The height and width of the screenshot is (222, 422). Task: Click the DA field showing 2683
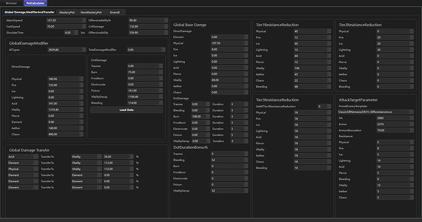click(x=395, y=118)
